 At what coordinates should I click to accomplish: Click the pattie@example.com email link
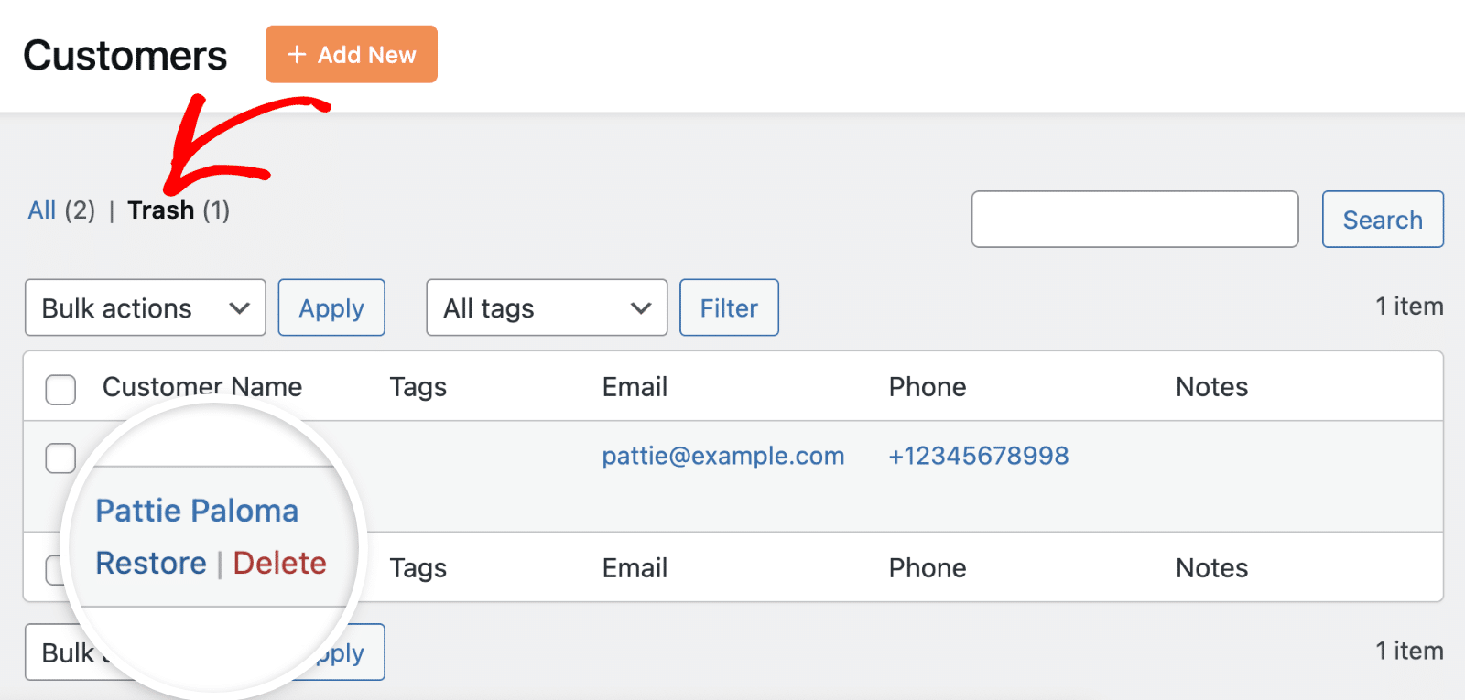pos(722,456)
